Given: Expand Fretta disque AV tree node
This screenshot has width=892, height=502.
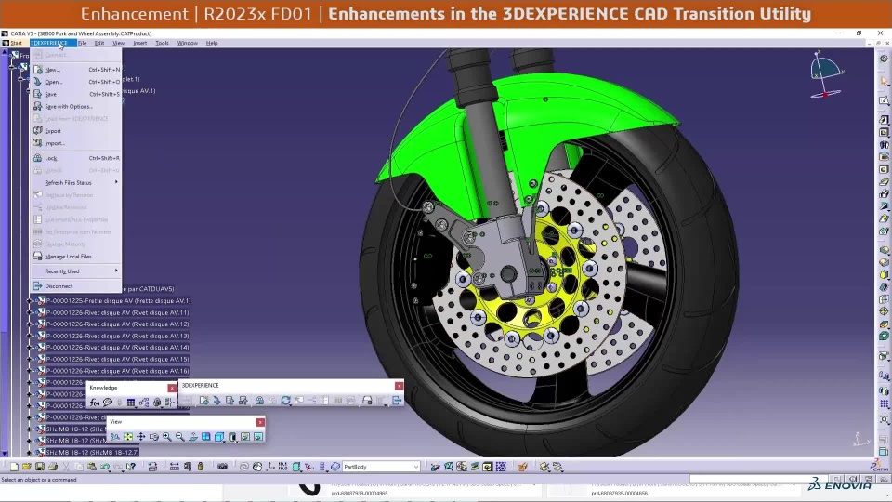Looking at the screenshot, I should pos(30,300).
